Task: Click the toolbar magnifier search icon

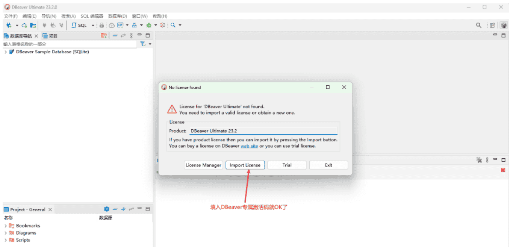Action: click(x=173, y=25)
